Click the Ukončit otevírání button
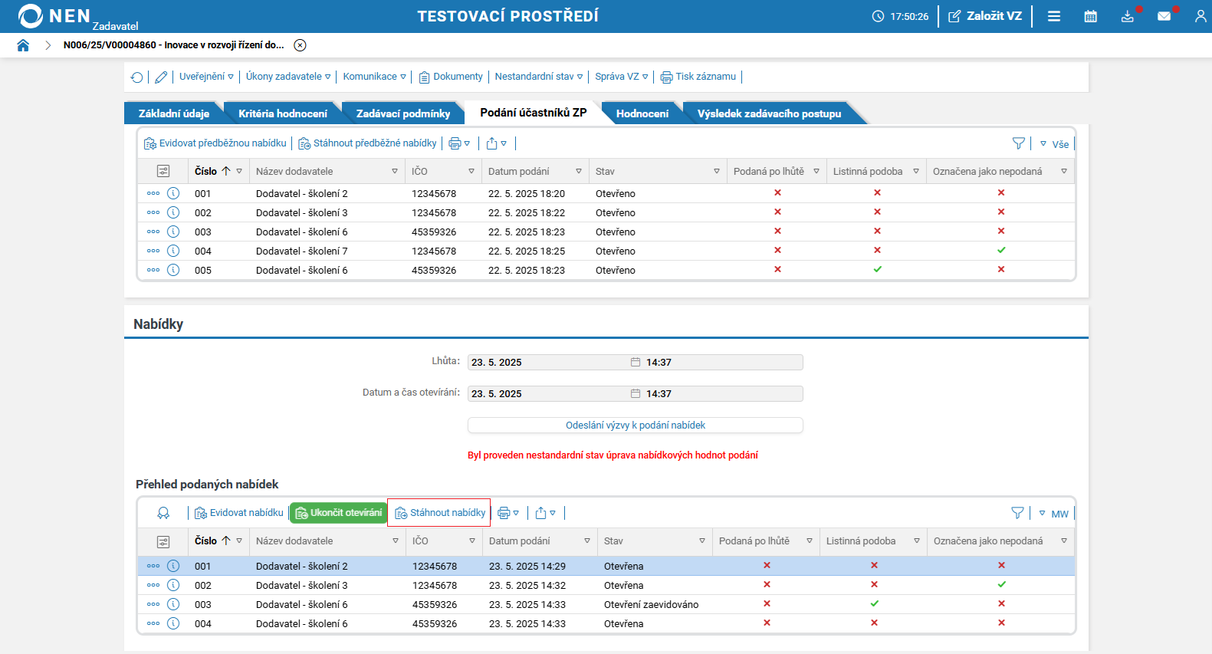 click(339, 513)
